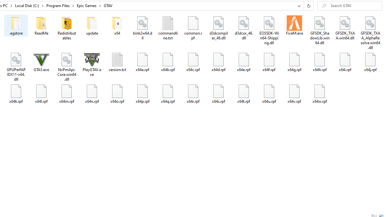Refresh the GTAV folder view
The width and height of the screenshot is (386, 217).
click(308, 6)
